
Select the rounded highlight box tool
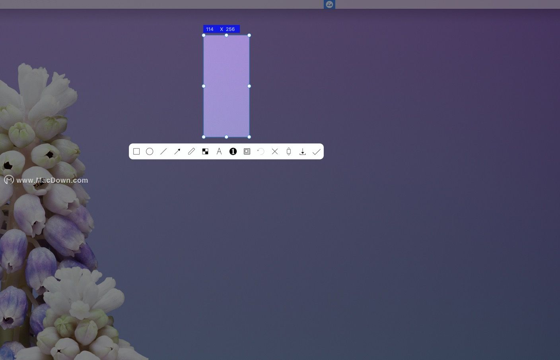coord(247,151)
